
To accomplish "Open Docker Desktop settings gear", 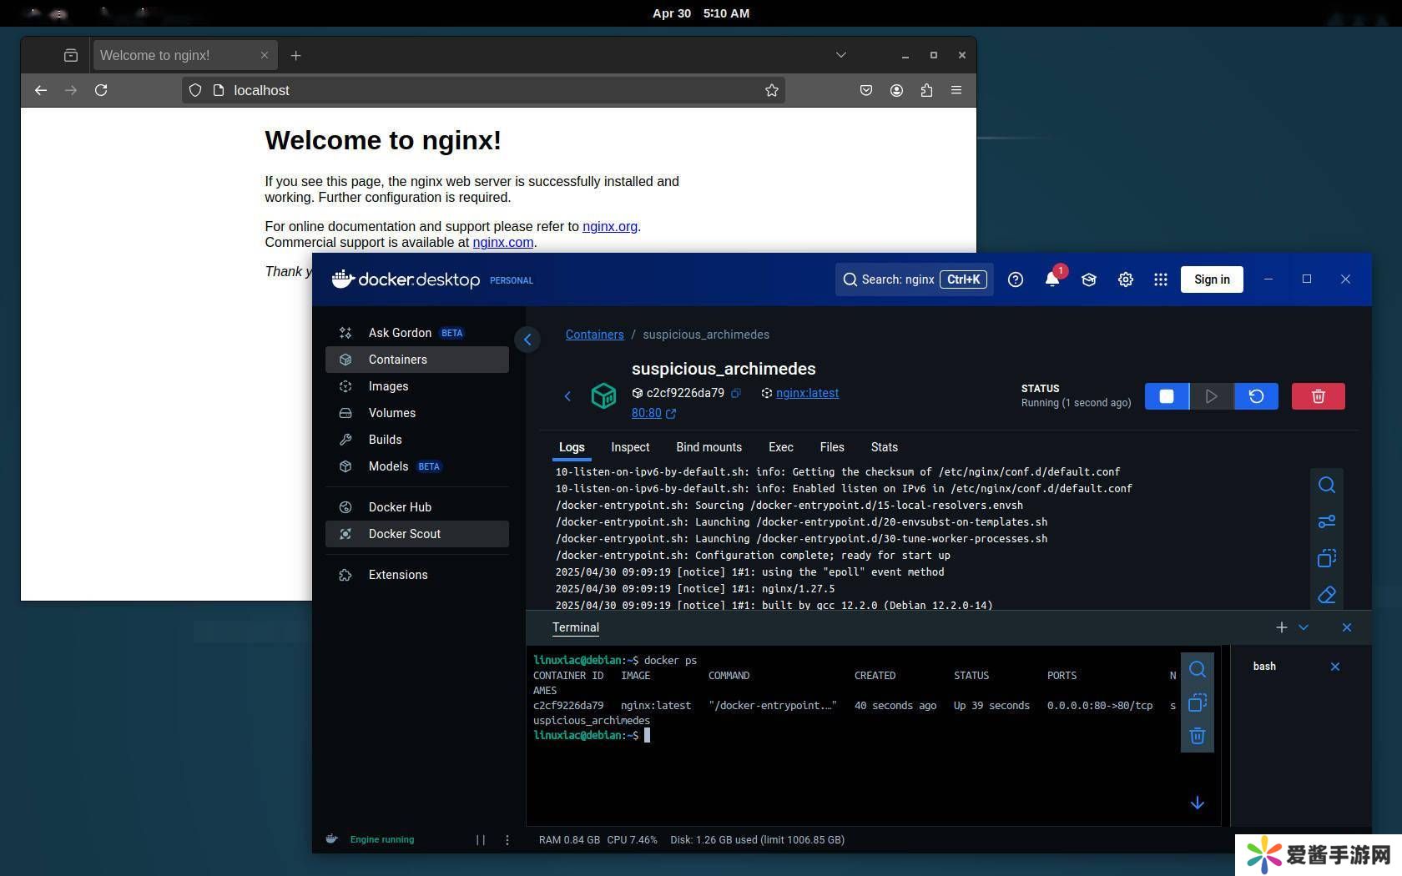I will pyautogui.click(x=1125, y=279).
